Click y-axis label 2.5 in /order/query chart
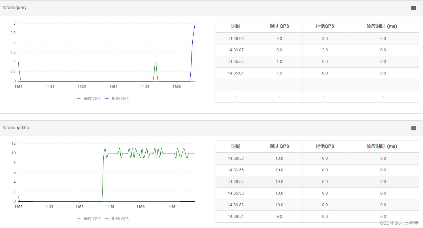 13,33
